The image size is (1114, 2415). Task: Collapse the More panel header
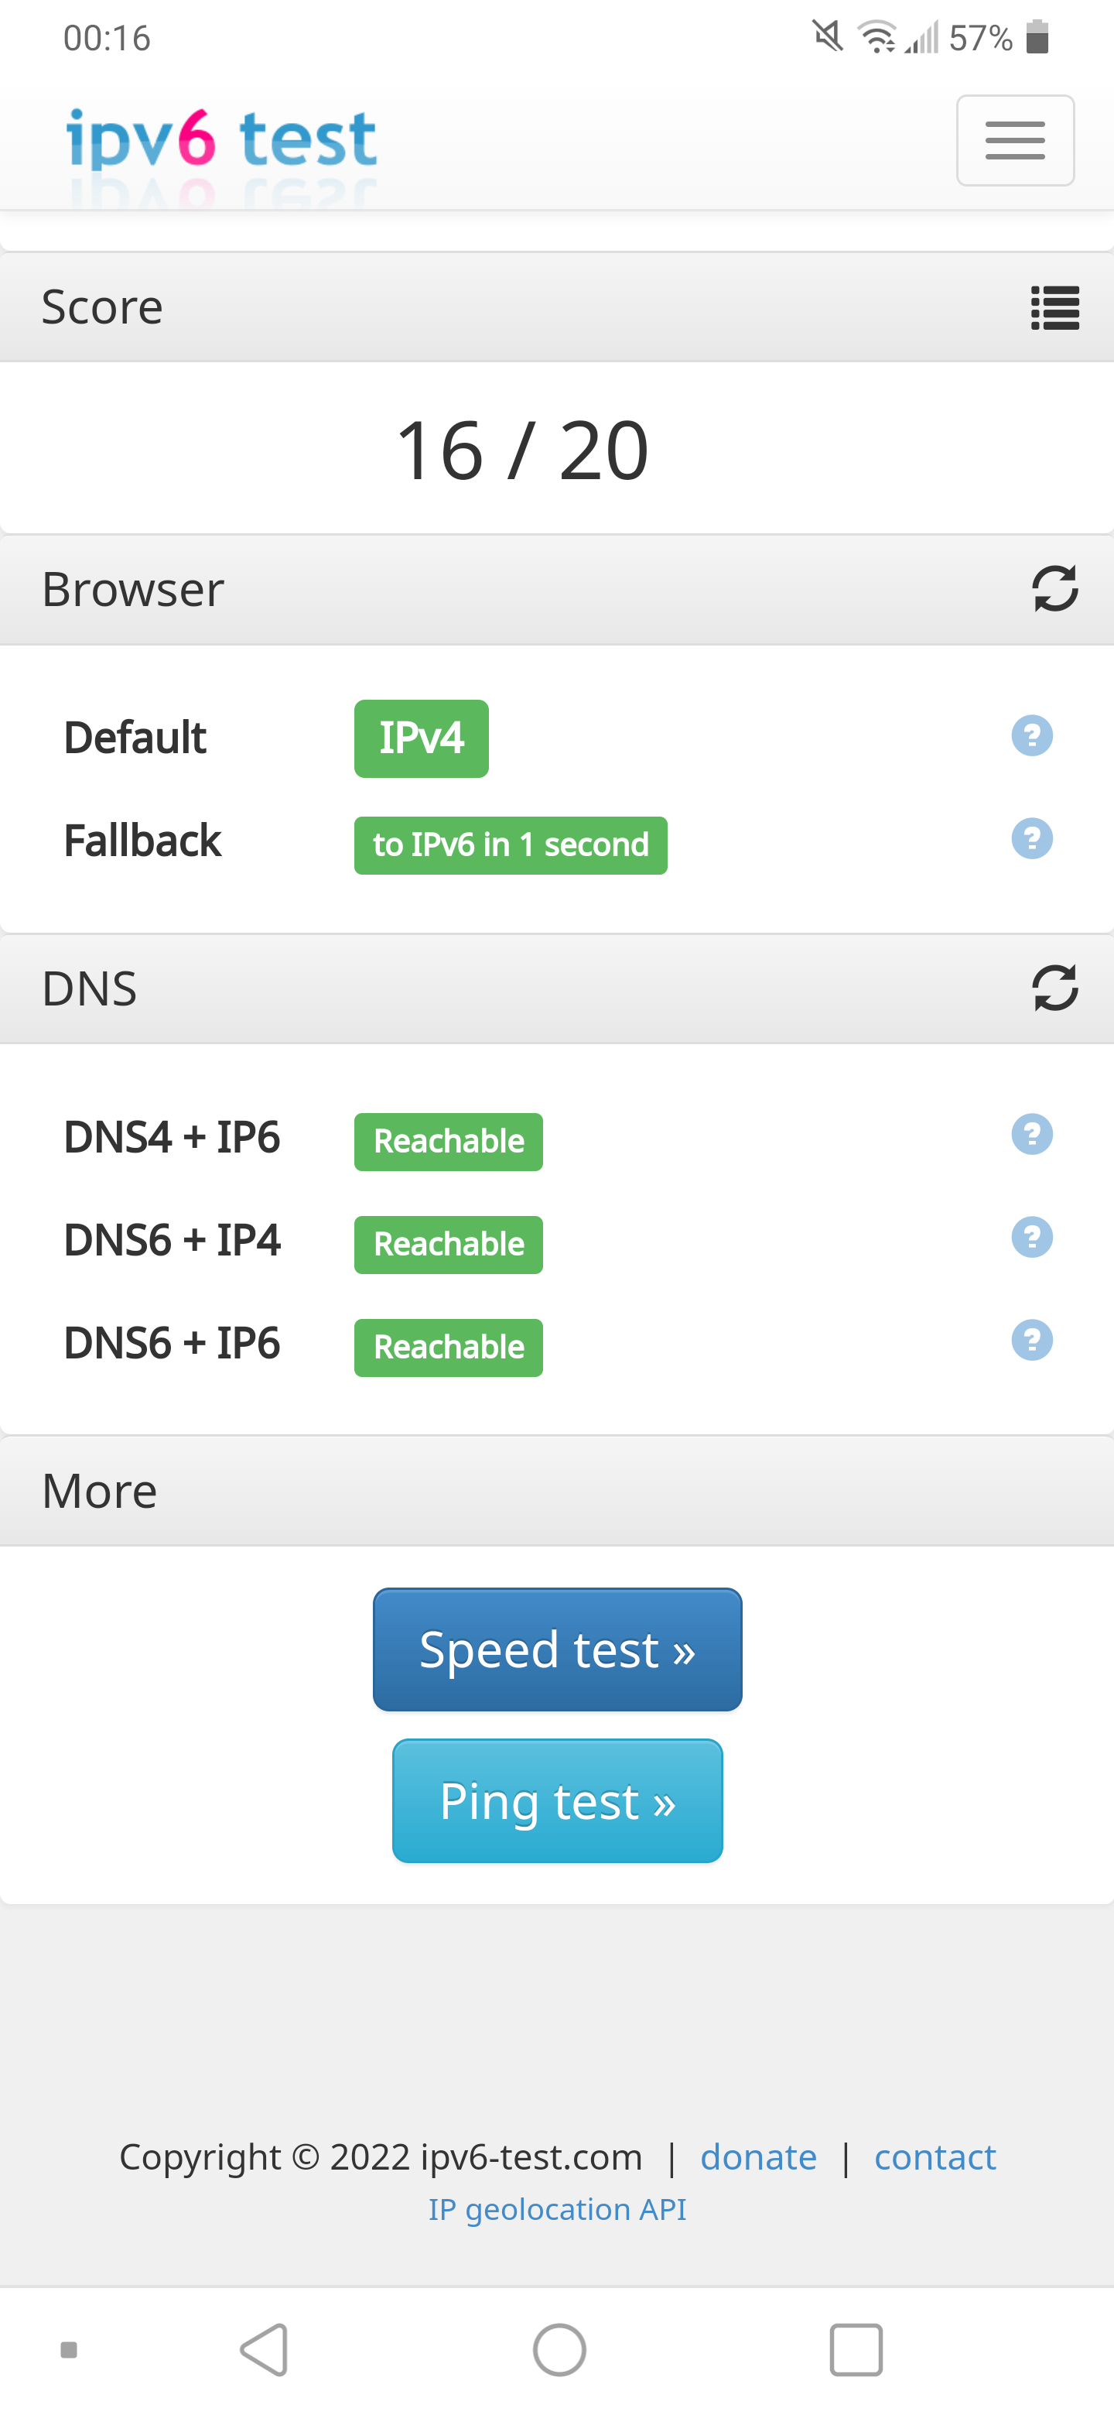(556, 1491)
